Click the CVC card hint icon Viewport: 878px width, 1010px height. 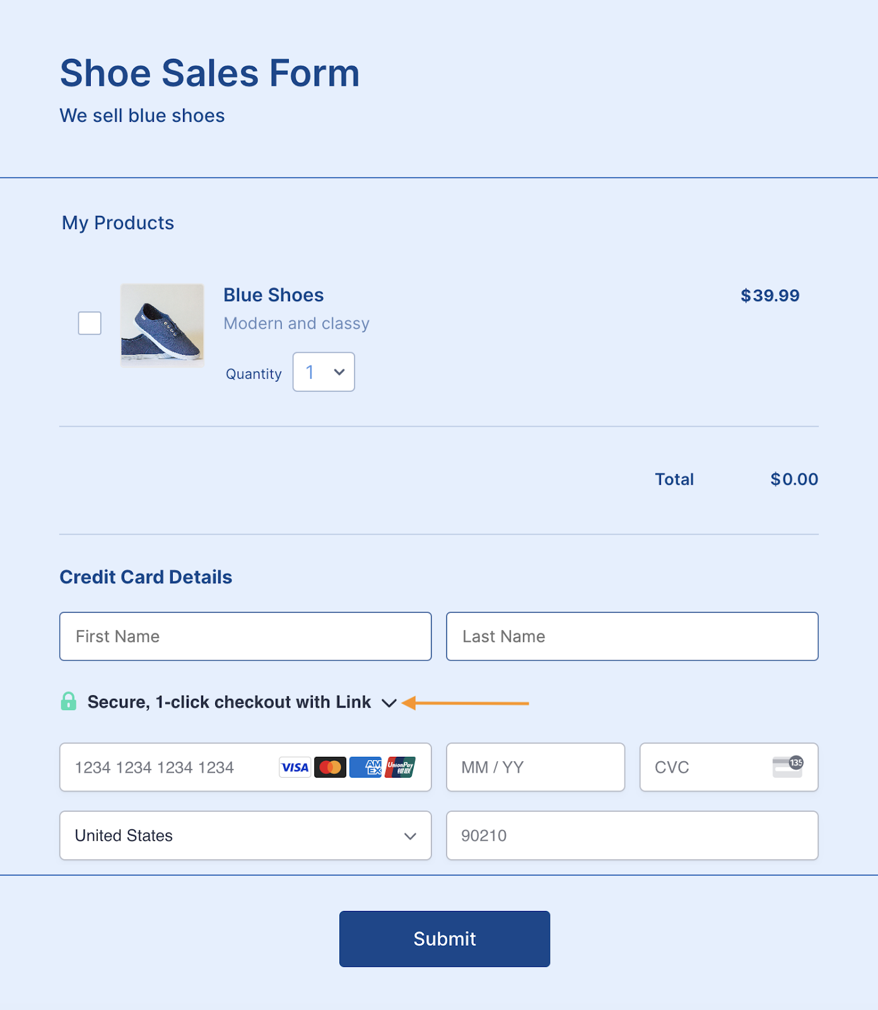point(787,766)
